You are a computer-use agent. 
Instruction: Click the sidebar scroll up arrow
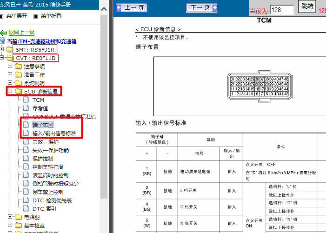104,9
